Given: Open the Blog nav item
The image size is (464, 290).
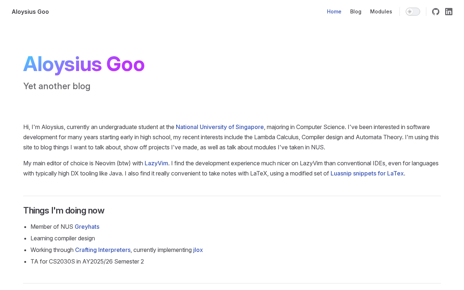Looking at the screenshot, I should (x=356, y=12).
